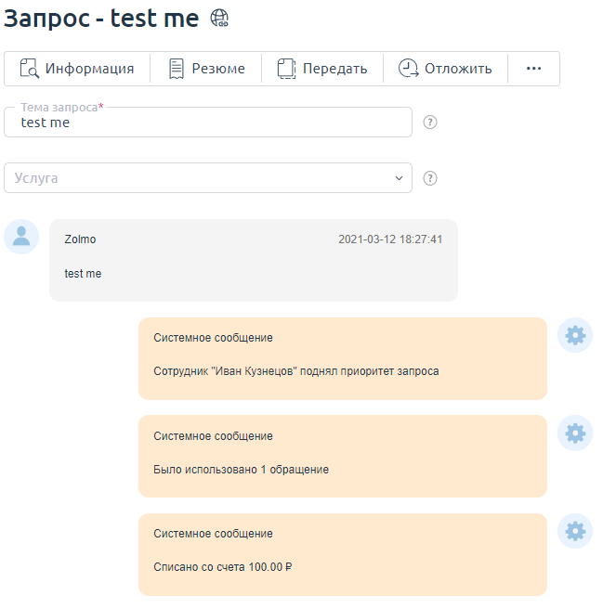Click the Zolmo sender name
The width and height of the screenshot is (603, 608).
80,239
